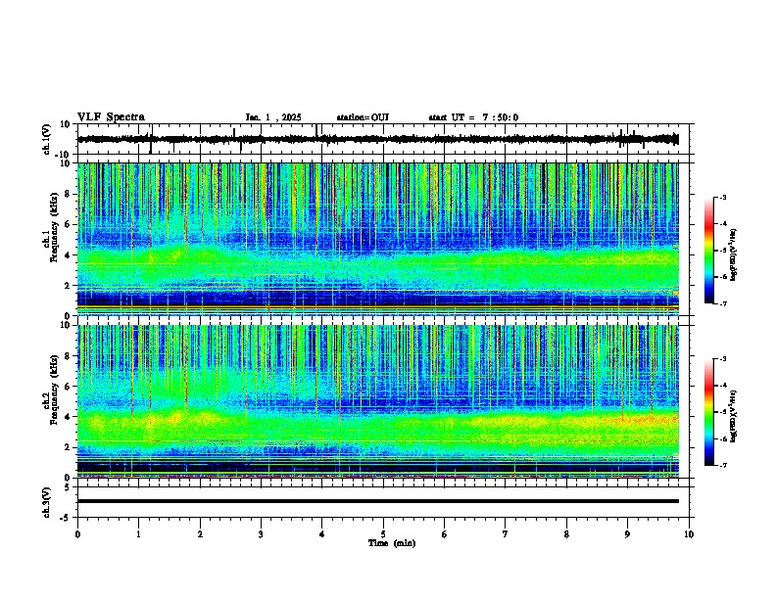Click the '6' kHz tick on ch.2 spectrogram
Screen dimensions: 776x599
click(x=69, y=387)
